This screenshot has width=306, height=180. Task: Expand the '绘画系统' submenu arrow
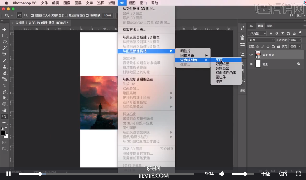(x=171, y=93)
